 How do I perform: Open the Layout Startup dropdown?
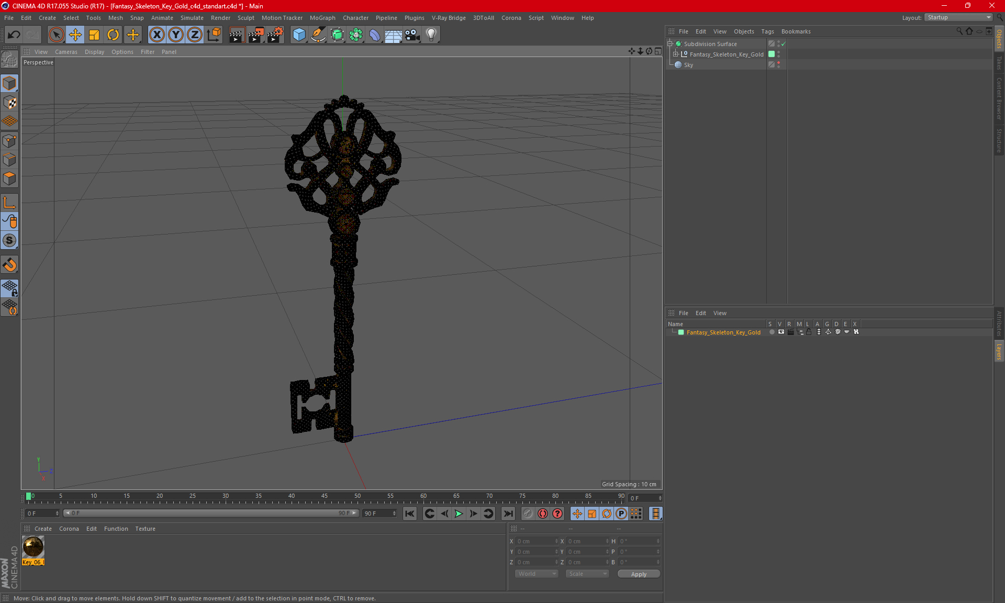pyautogui.click(x=958, y=17)
